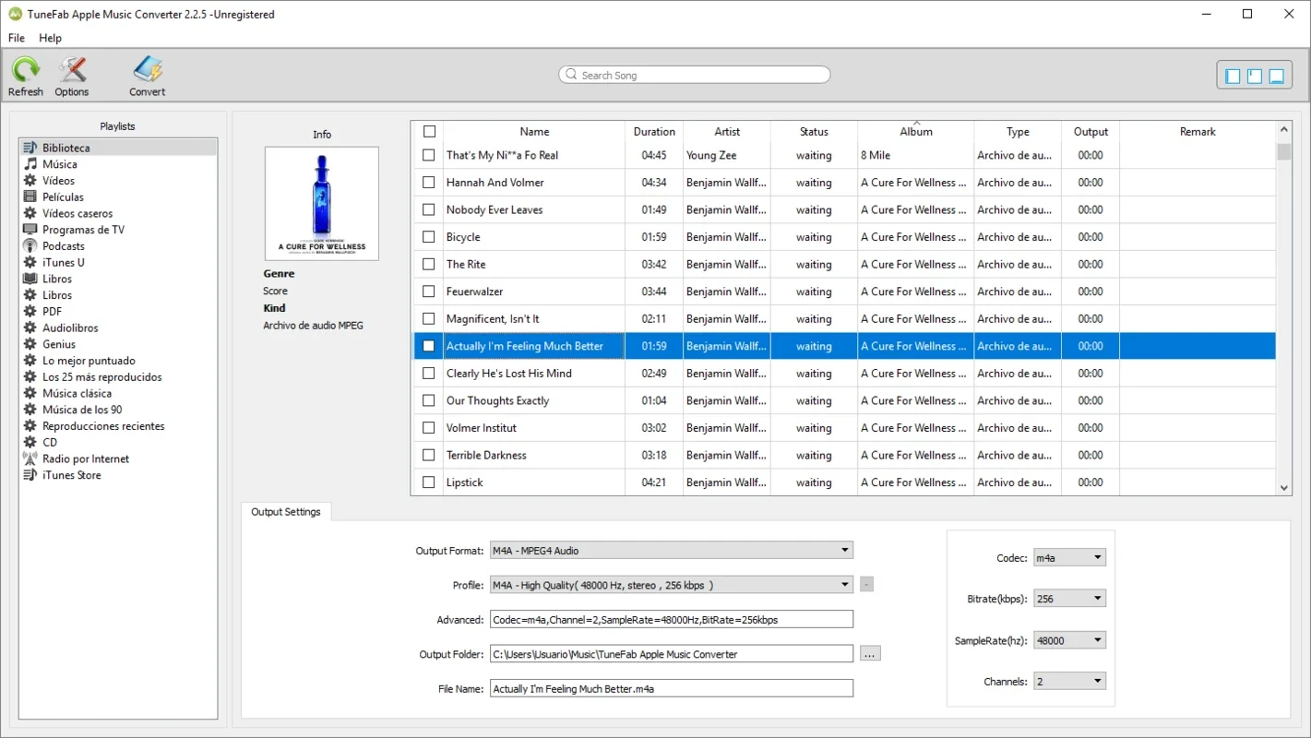This screenshot has height=738, width=1311.
Task: Open the Options tools icon
Action: point(72,69)
